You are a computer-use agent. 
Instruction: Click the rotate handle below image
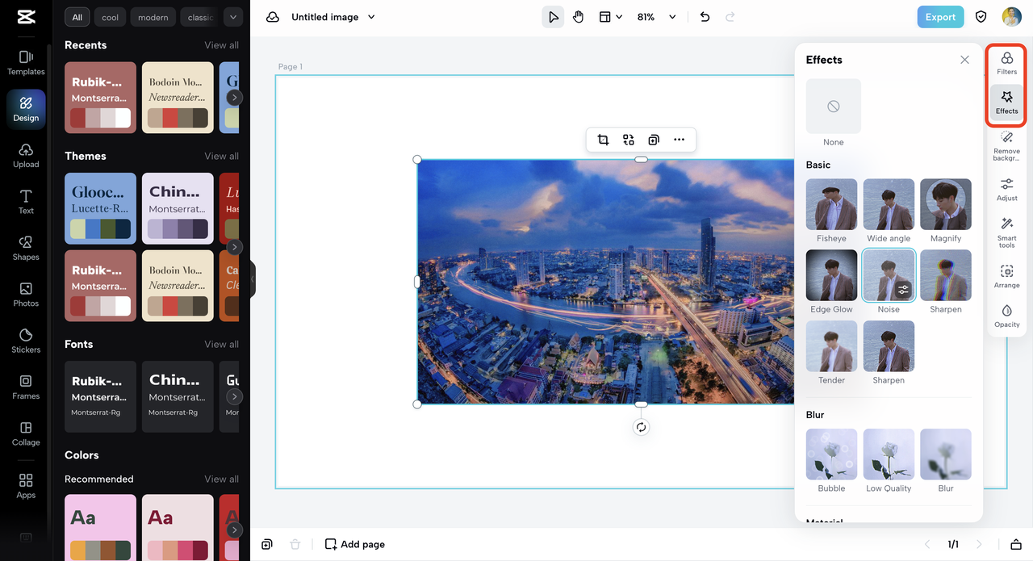641,428
